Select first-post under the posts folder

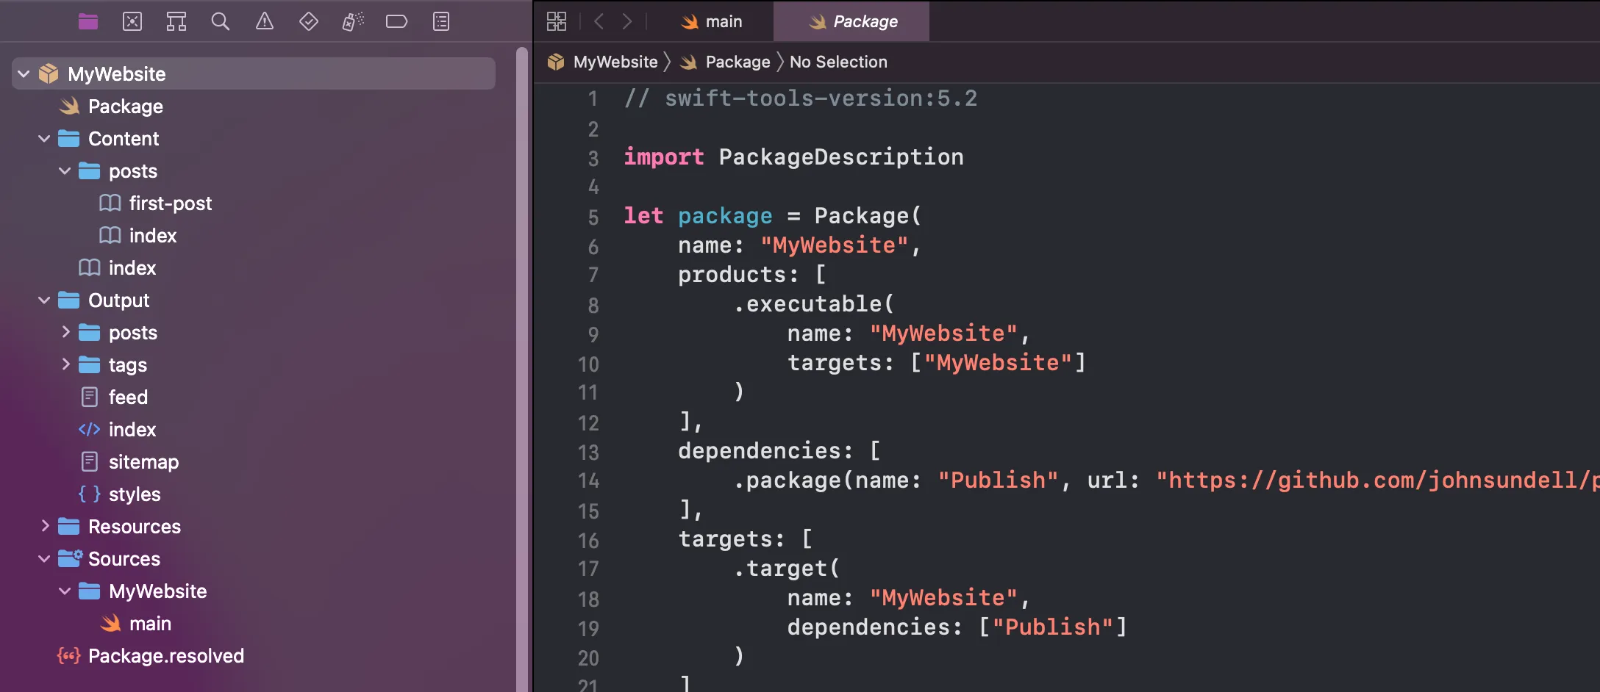[171, 203]
